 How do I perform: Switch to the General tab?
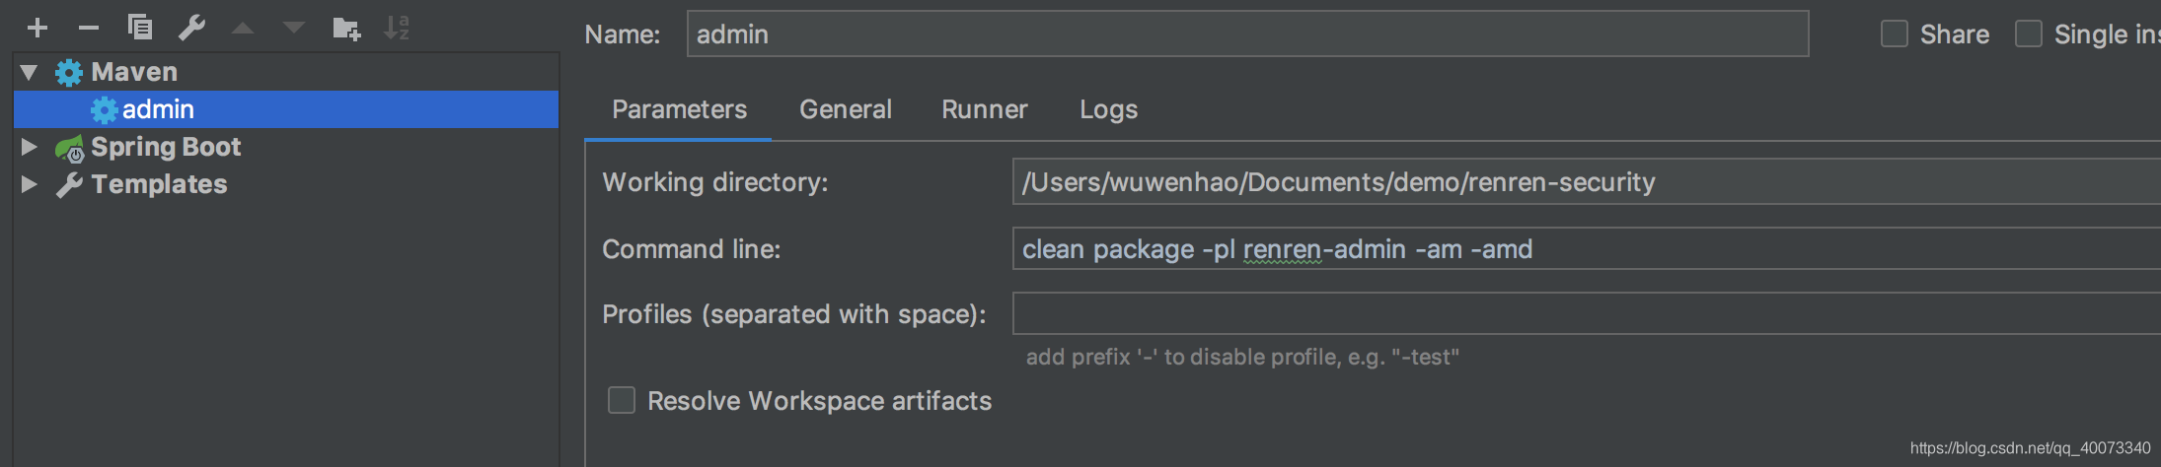click(x=846, y=109)
